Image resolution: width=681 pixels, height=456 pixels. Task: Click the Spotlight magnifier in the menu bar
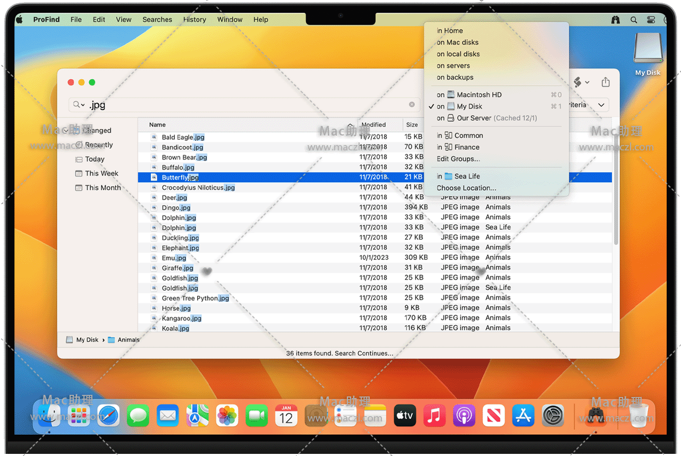click(x=634, y=20)
